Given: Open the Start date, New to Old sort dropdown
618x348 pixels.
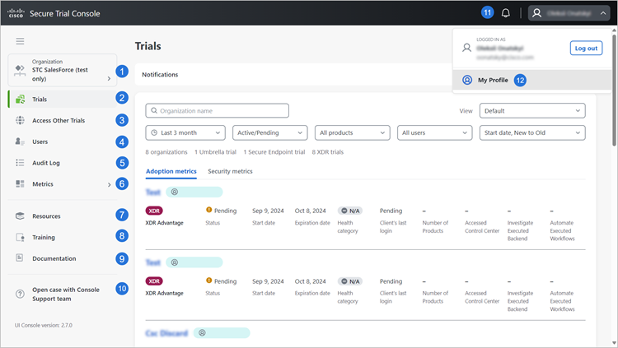Looking at the screenshot, I should (532, 132).
